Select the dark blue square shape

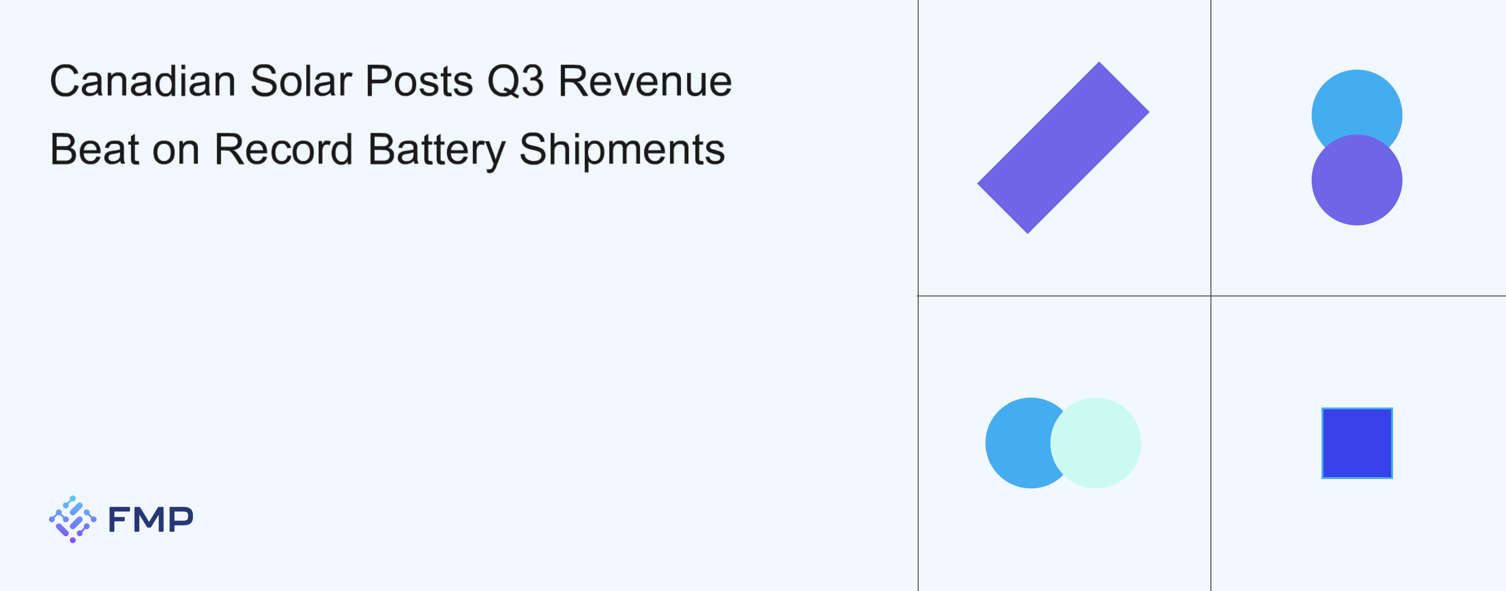[1357, 443]
